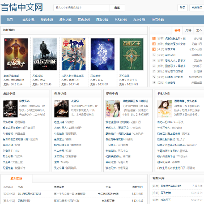Click the 言情中文网 site logo

pyautogui.click(x=22, y=7)
